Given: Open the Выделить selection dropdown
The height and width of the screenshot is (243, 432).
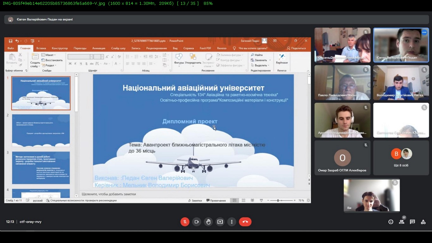Looking at the screenshot, I should tap(261, 65).
